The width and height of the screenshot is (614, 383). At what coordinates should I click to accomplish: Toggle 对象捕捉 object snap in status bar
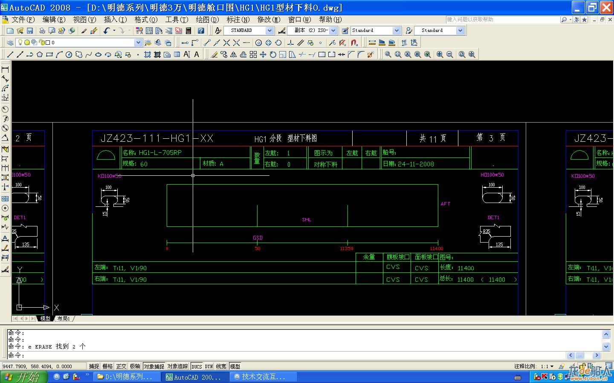[x=154, y=366]
